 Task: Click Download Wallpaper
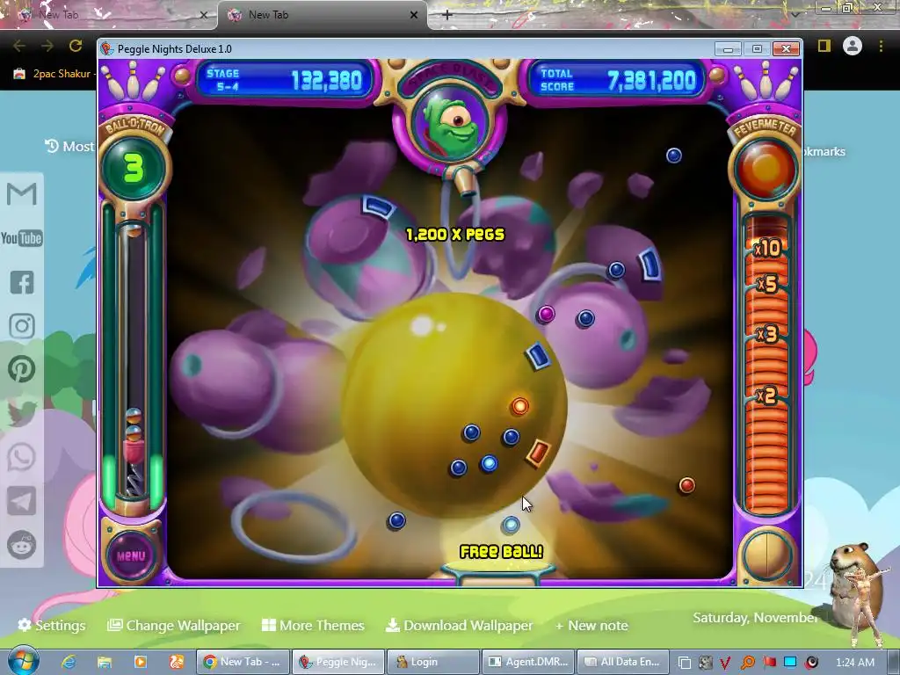tap(459, 625)
